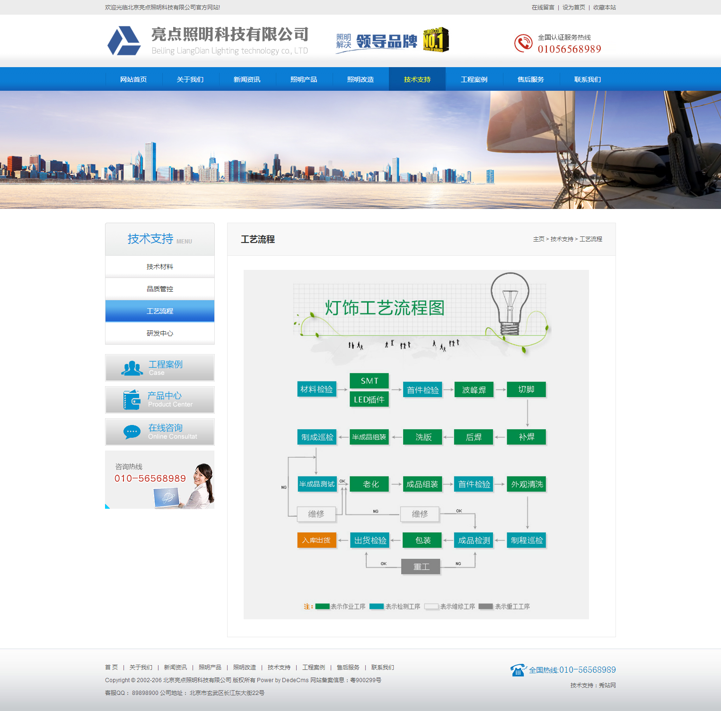
Task: Click the red phone hotline icon
Action: [523, 43]
